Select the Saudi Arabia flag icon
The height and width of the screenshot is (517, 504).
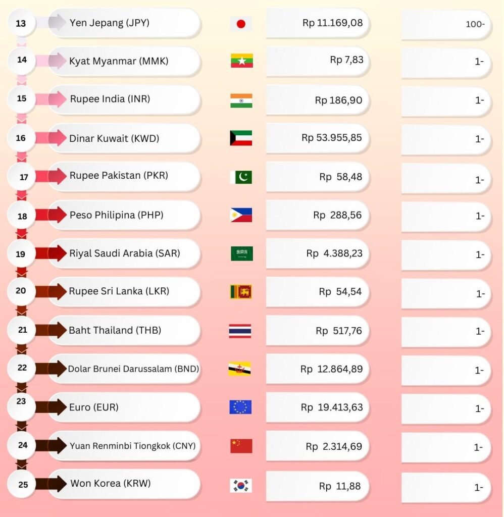pos(241,253)
